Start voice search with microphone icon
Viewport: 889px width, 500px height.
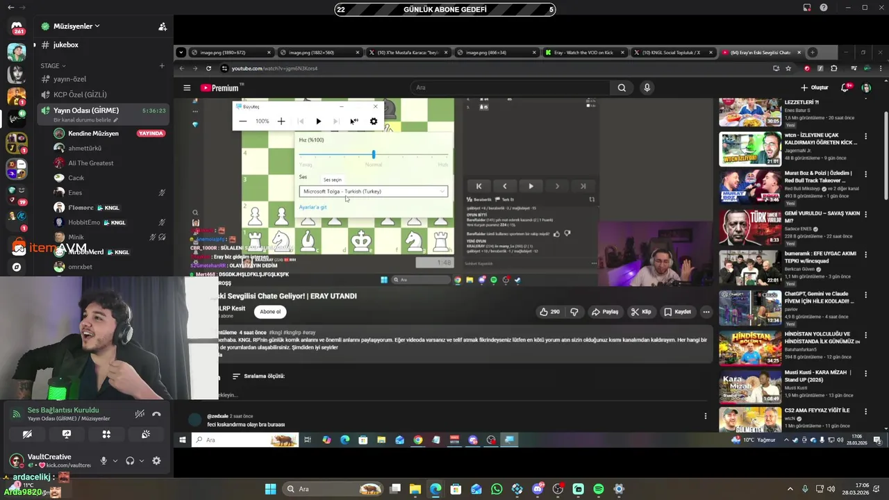click(x=647, y=87)
